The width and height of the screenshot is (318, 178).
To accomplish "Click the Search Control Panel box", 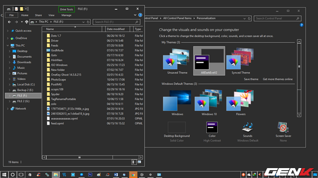I will pos(277,18).
